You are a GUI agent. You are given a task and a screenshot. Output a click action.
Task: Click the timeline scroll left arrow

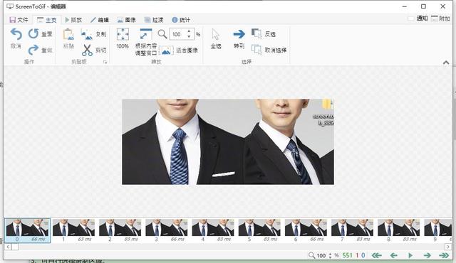coord(8,247)
